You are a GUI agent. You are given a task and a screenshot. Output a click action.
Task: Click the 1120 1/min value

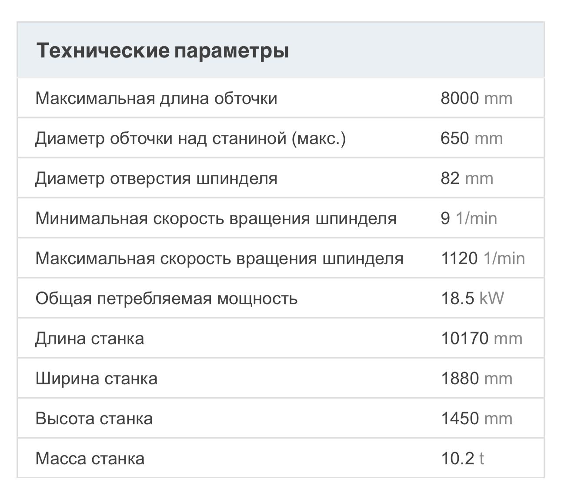pos(483,258)
